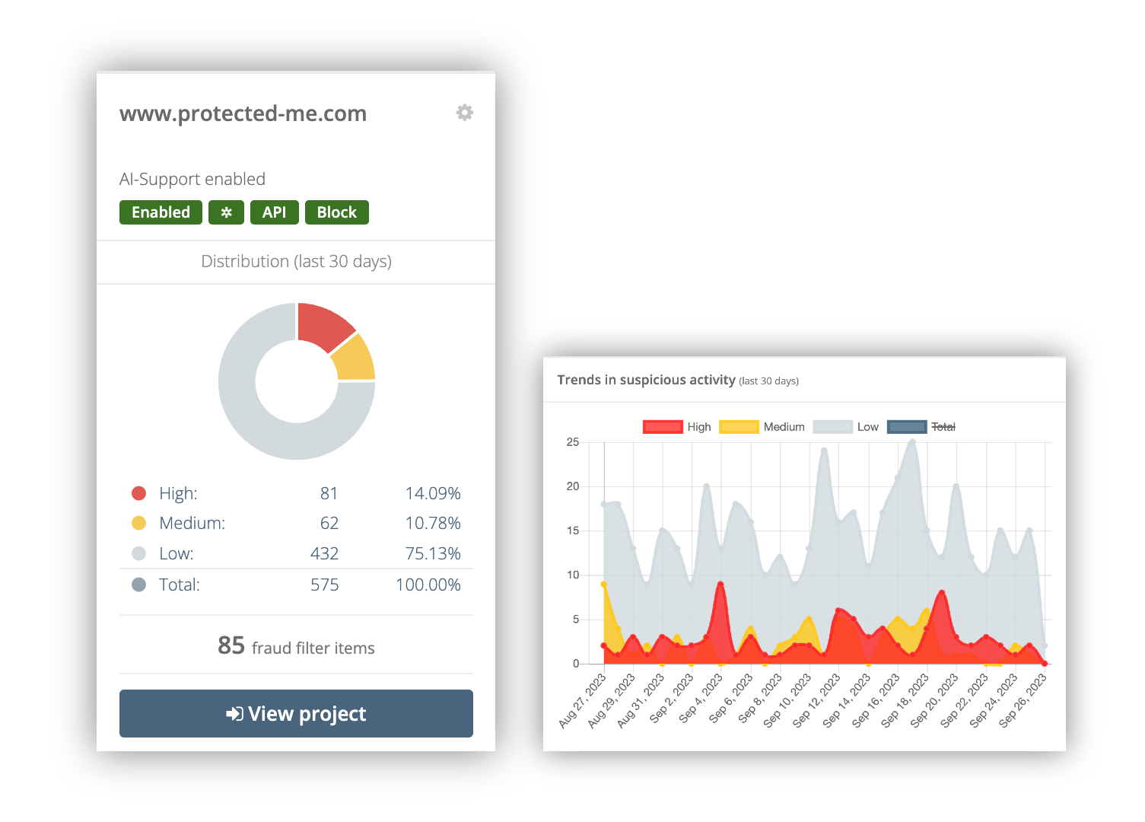Click the red High dot in distribution list
Screen dimensions: 1145x822
[x=138, y=493]
